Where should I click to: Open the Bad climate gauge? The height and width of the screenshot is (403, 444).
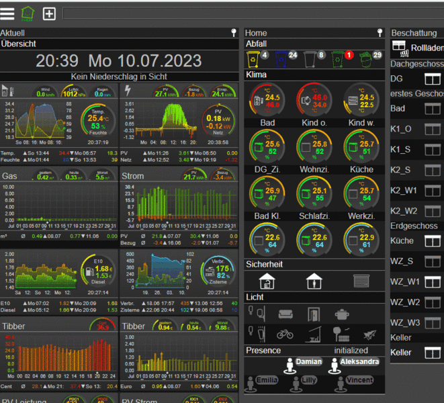coord(267,102)
